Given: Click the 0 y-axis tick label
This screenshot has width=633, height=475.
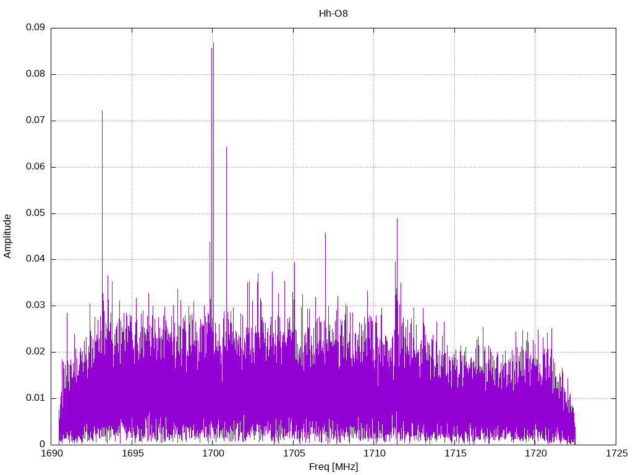Looking at the screenshot, I should 42,444.
